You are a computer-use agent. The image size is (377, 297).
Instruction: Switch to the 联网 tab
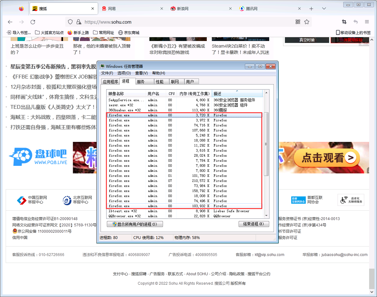[177, 82]
